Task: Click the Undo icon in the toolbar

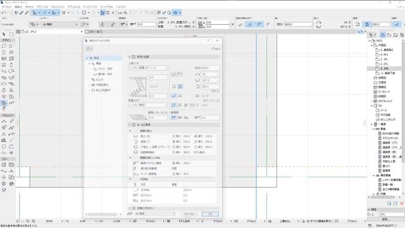Action: (4, 13)
